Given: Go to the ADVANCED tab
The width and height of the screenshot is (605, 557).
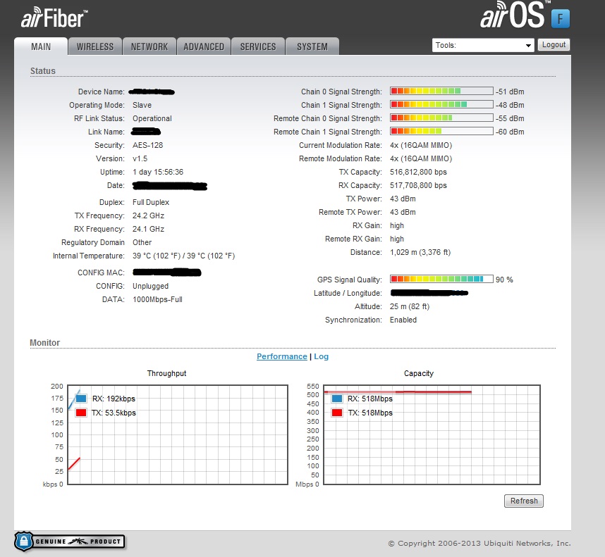Looking at the screenshot, I should pyautogui.click(x=204, y=46).
